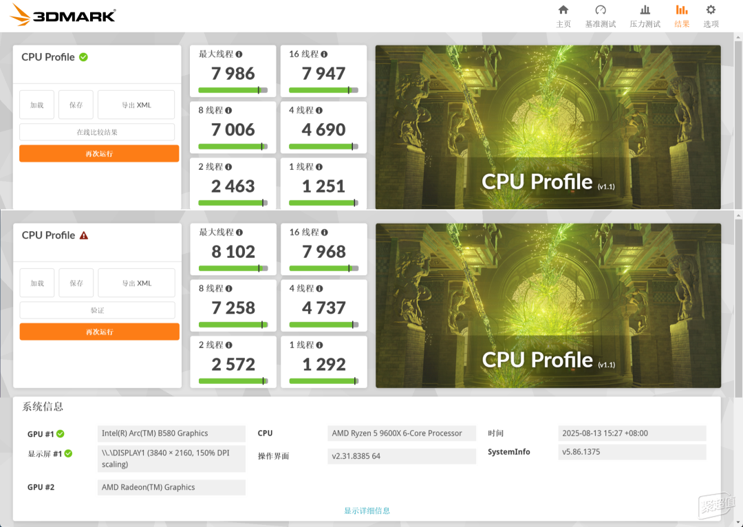Click info icon next to 16 线程 score 7 968

(325, 233)
